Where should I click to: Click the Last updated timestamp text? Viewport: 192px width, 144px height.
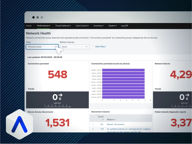(45, 57)
